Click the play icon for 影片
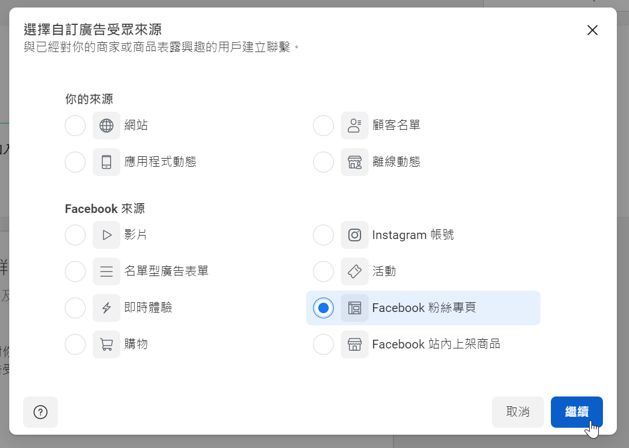 (106, 235)
